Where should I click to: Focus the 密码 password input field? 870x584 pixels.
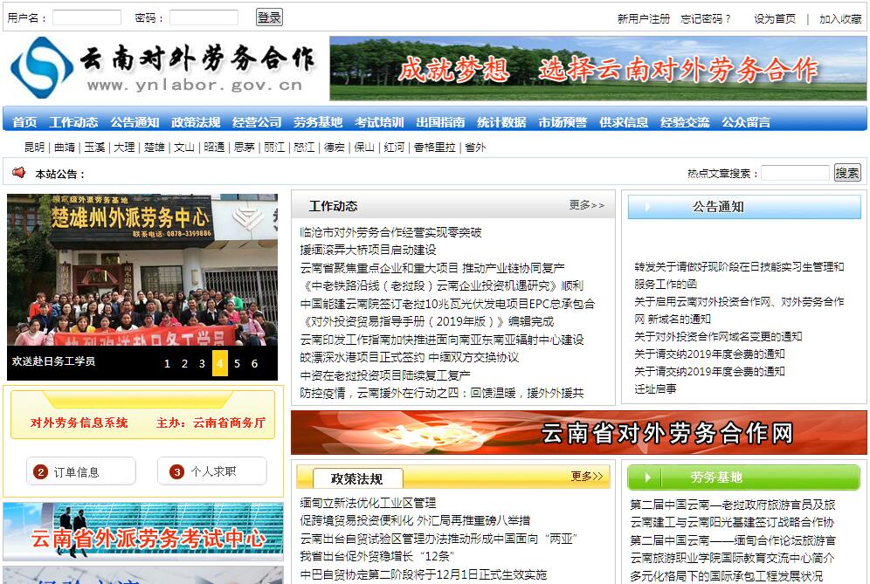pyautogui.click(x=204, y=17)
